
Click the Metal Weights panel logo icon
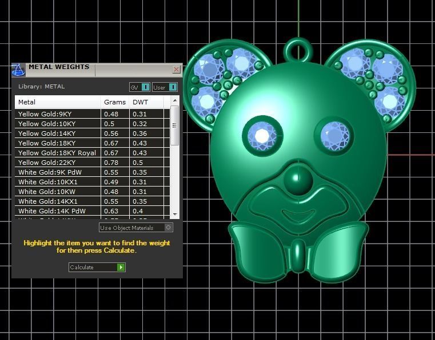point(18,70)
